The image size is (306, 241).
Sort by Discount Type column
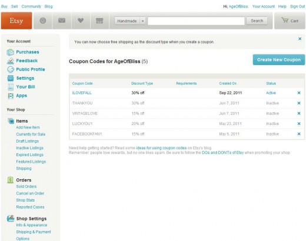(142, 84)
